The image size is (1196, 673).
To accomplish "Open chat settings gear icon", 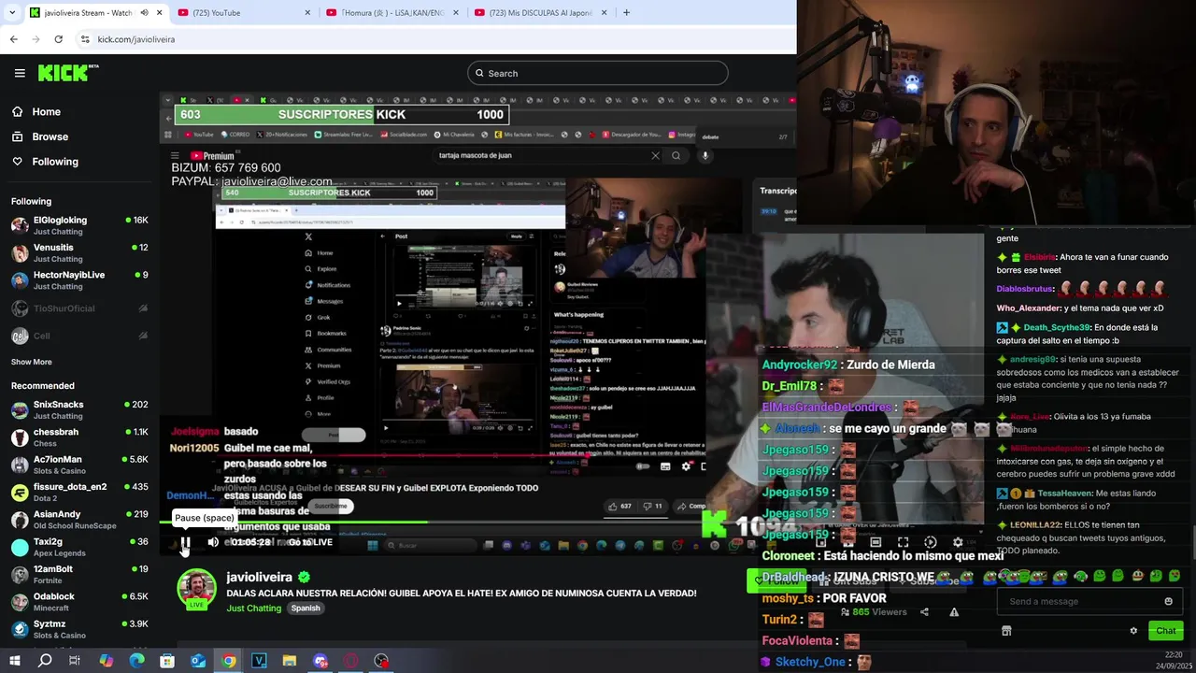I will point(1133,631).
